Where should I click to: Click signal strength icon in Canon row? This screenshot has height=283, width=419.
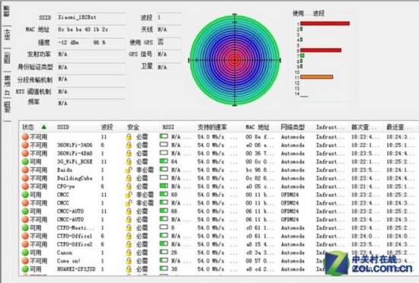point(164,252)
